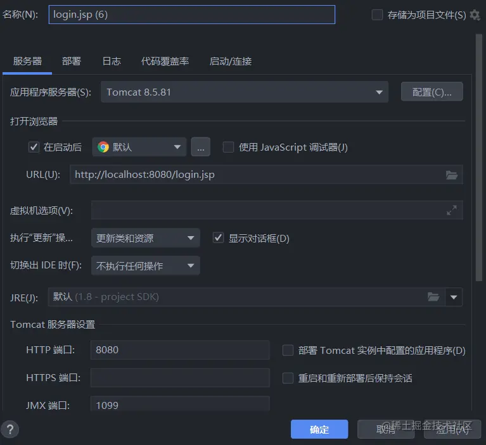Click the JMX 端口 field showing 1099
Viewport: 486px width, 445px height.
[x=180, y=404]
